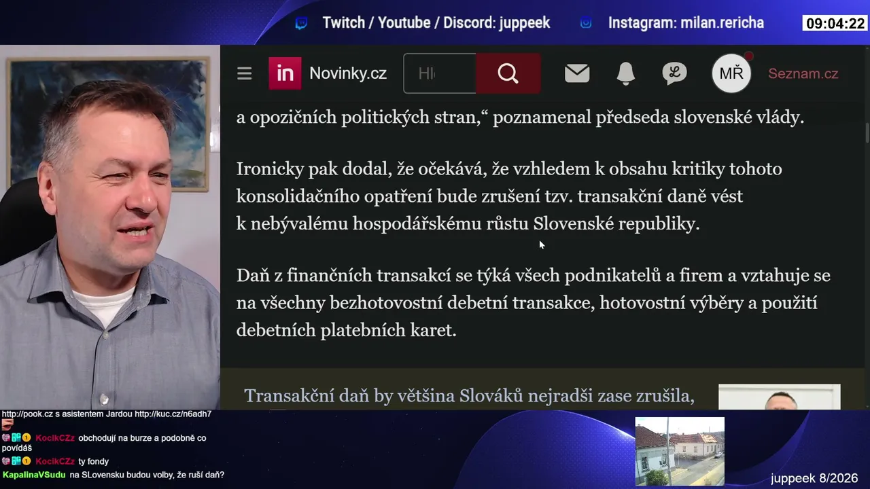Click the speech bubble icon in header
The height and width of the screenshot is (489, 870).
point(674,73)
